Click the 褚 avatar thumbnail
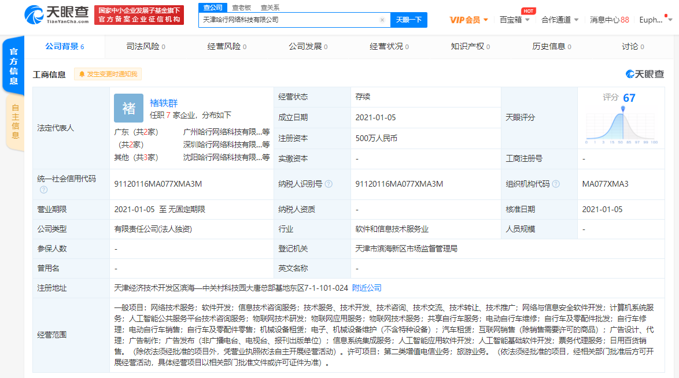Image resolution: width=679 pixels, height=378 pixels. (x=128, y=108)
